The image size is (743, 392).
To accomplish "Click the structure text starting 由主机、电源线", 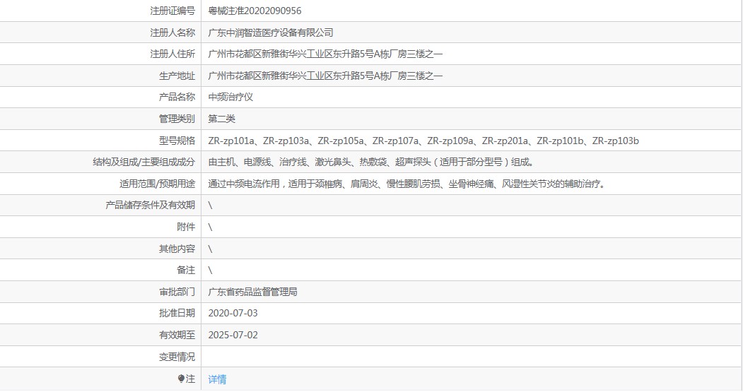I will coord(372,162).
